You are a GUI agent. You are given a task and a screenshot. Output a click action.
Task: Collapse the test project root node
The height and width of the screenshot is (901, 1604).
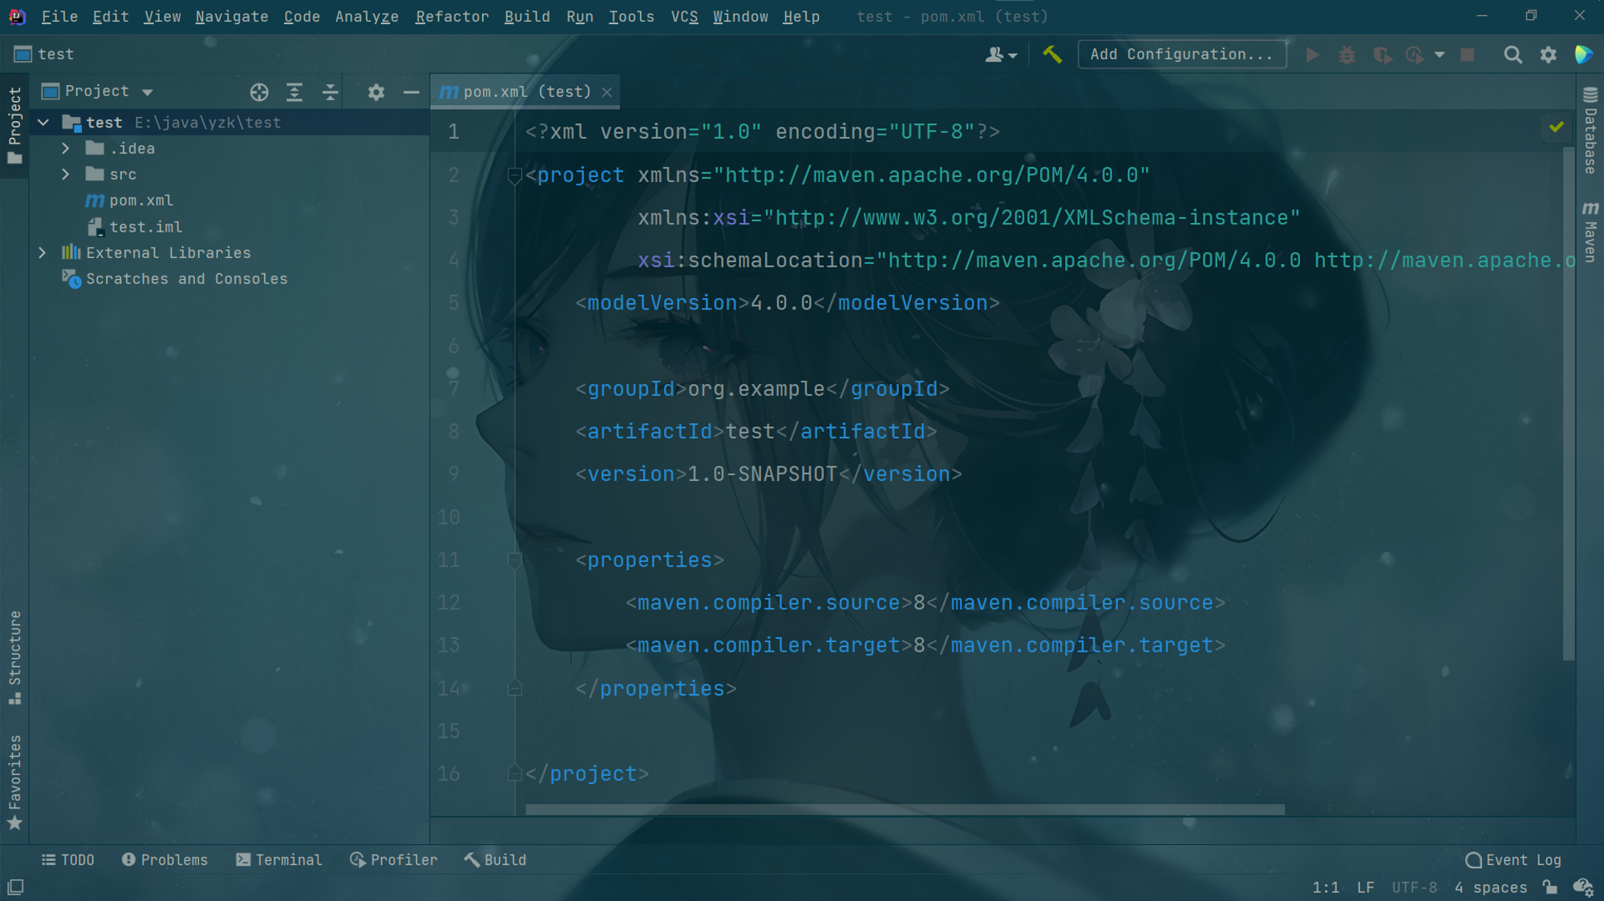[x=43, y=123]
